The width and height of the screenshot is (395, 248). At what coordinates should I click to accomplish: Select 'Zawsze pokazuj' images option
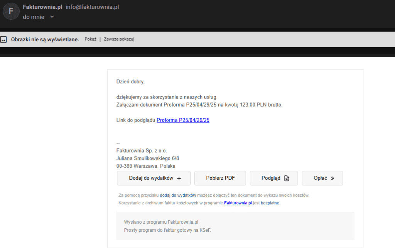(x=119, y=39)
